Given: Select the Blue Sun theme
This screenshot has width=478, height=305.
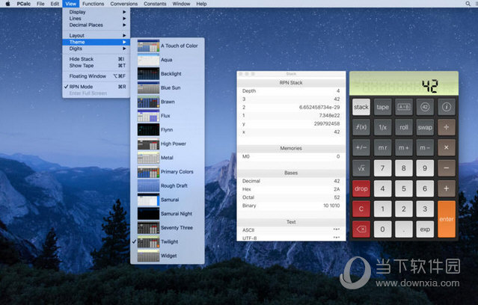Looking at the screenshot, I should click(x=168, y=87).
